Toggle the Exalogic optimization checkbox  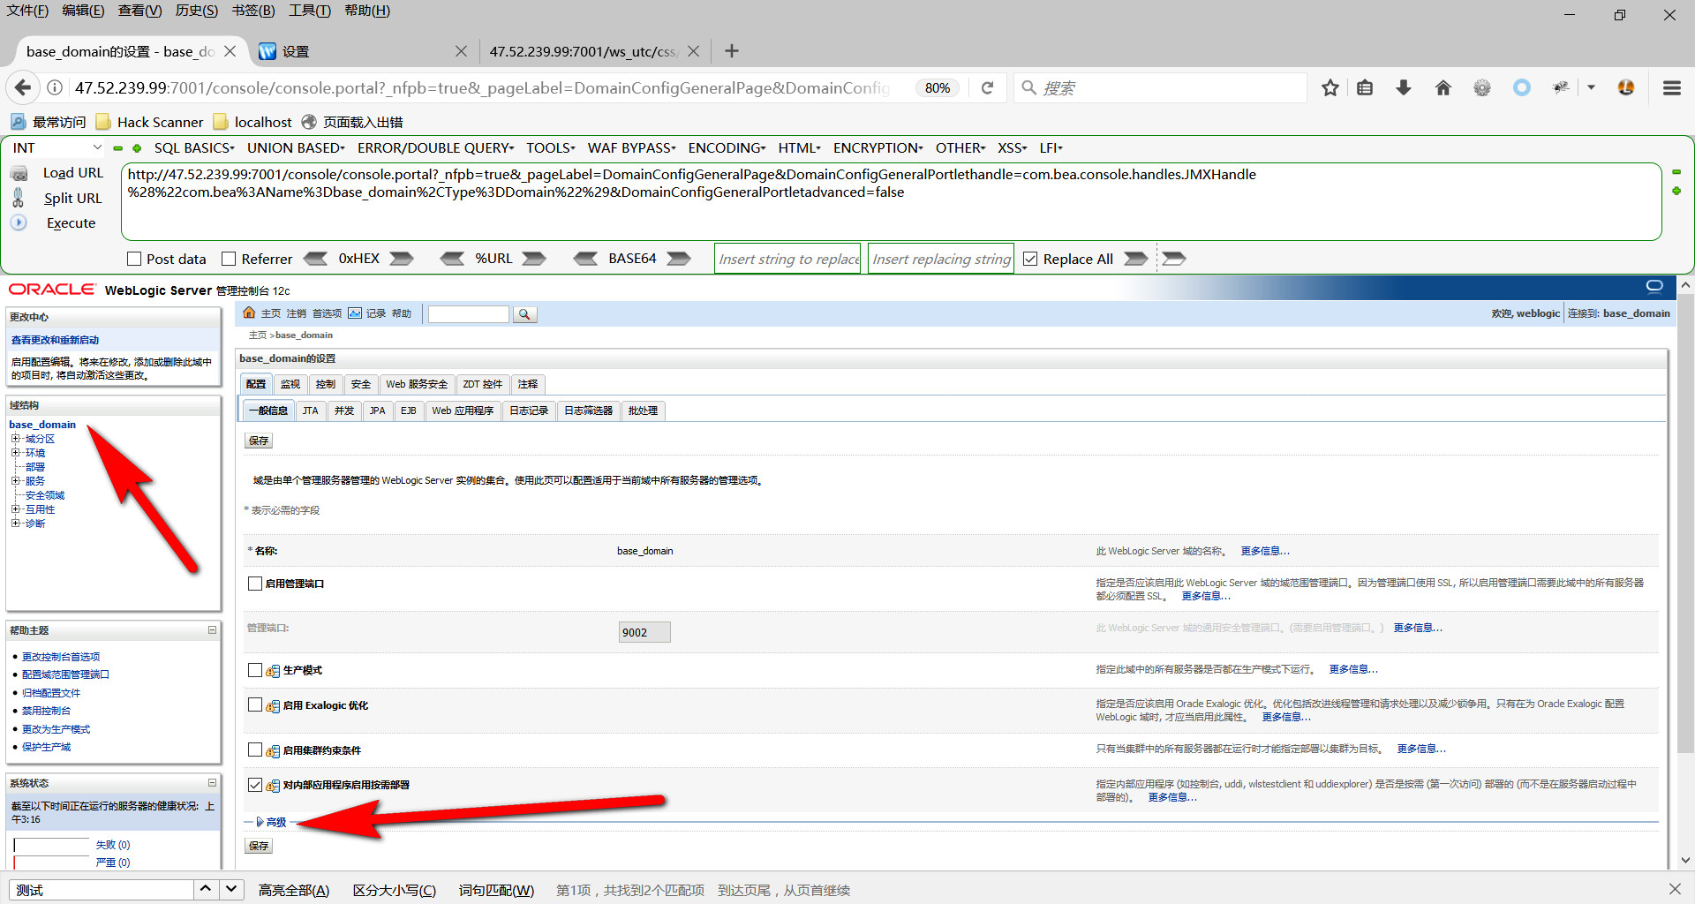(255, 704)
